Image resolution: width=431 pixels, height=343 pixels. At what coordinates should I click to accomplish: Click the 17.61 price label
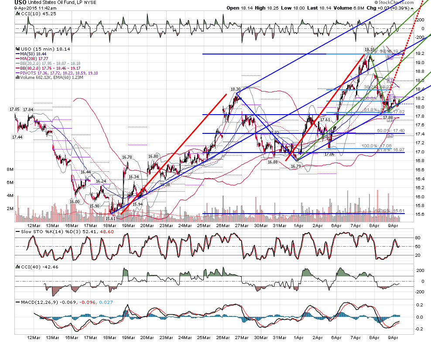tap(325, 120)
